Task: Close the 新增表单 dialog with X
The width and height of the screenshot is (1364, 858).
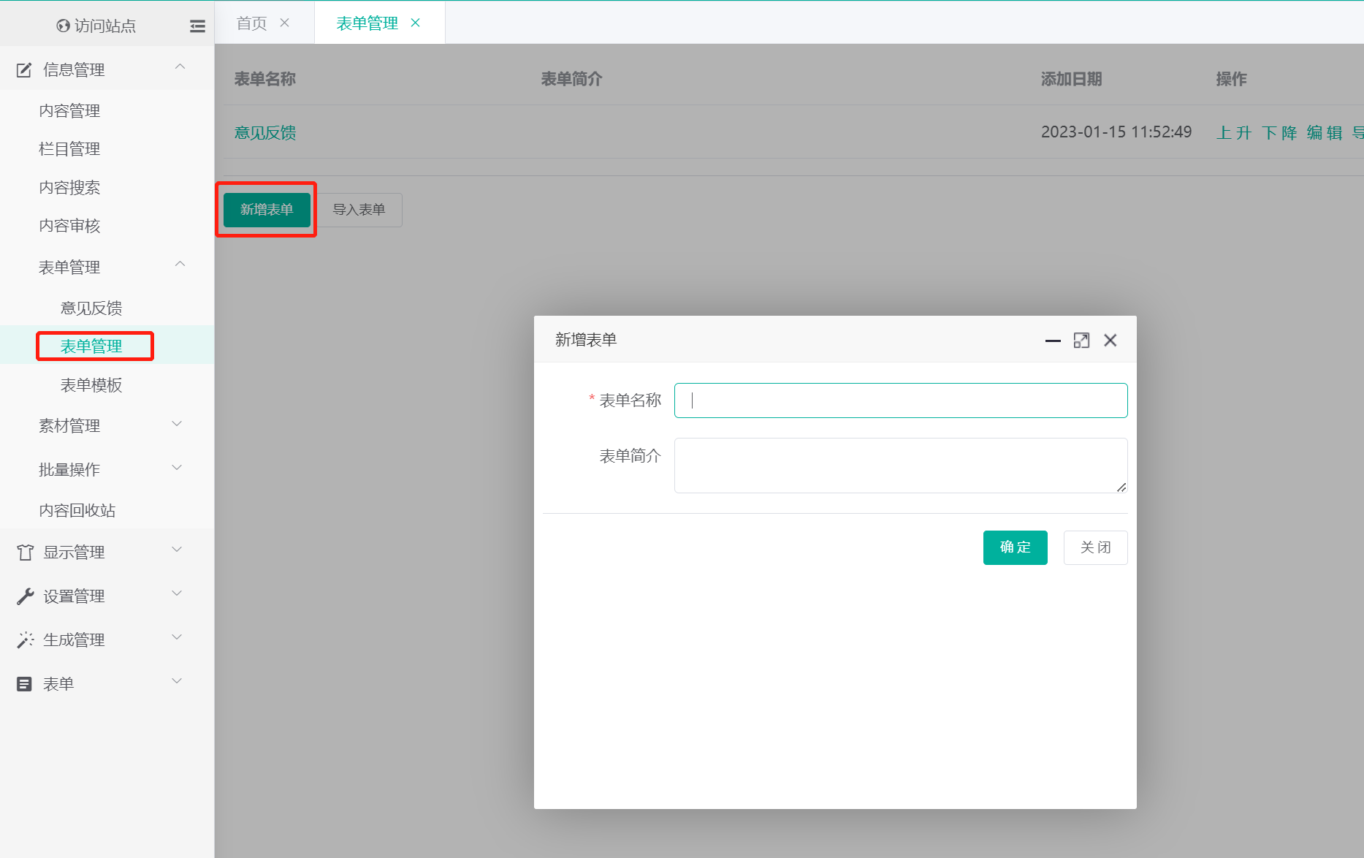Action: click(x=1110, y=341)
